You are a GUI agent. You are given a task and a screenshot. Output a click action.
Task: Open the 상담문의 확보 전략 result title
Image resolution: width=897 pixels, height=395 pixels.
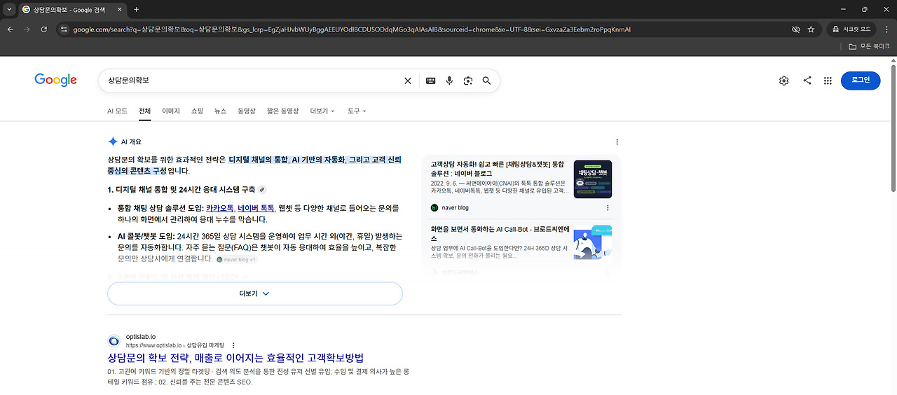pos(235,358)
